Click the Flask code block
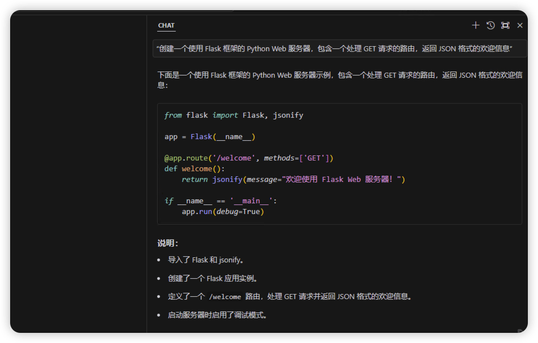The width and height of the screenshot is (538, 343). 340,164
